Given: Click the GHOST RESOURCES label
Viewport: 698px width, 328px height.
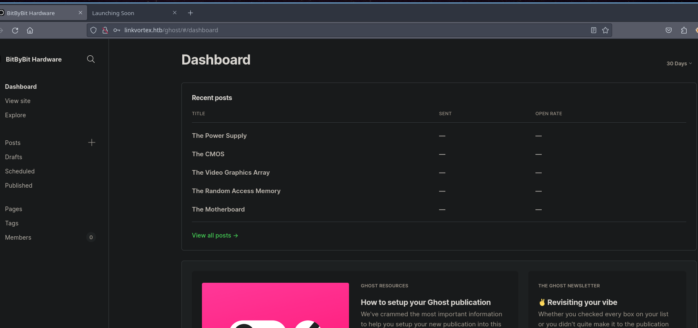Looking at the screenshot, I should (x=385, y=286).
